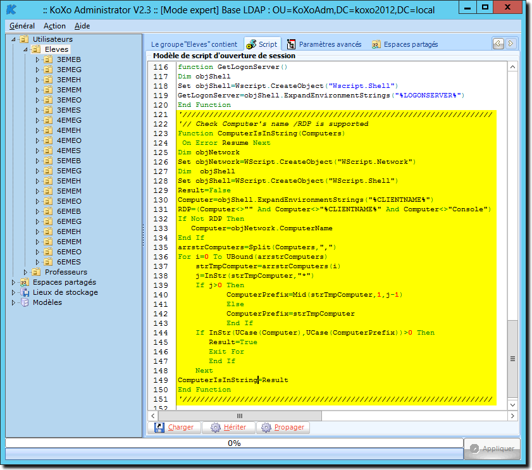Viewport: 532px width, 470px height.
Task: Click the gear icon on Propager button
Action: (x=266, y=428)
